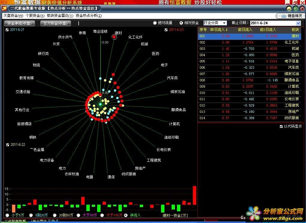This screenshot has height=223, width=306.
Task: Select table row 011 仪电仪表
Action: pyautogui.click(x=250, y=99)
